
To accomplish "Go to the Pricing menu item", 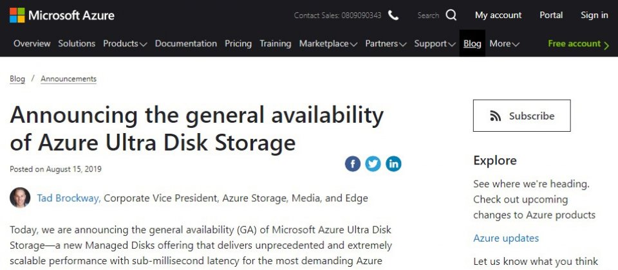I will (x=238, y=44).
